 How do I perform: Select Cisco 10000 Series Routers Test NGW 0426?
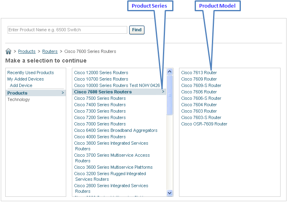click(117, 85)
